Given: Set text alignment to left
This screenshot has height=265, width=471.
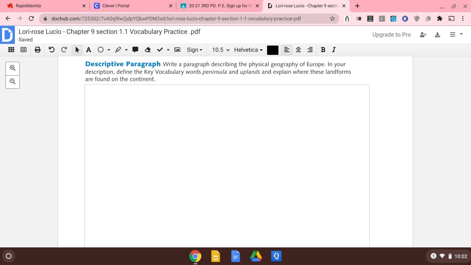Looking at the screenshot, I should pyautogui.click(x=287, y=50).
